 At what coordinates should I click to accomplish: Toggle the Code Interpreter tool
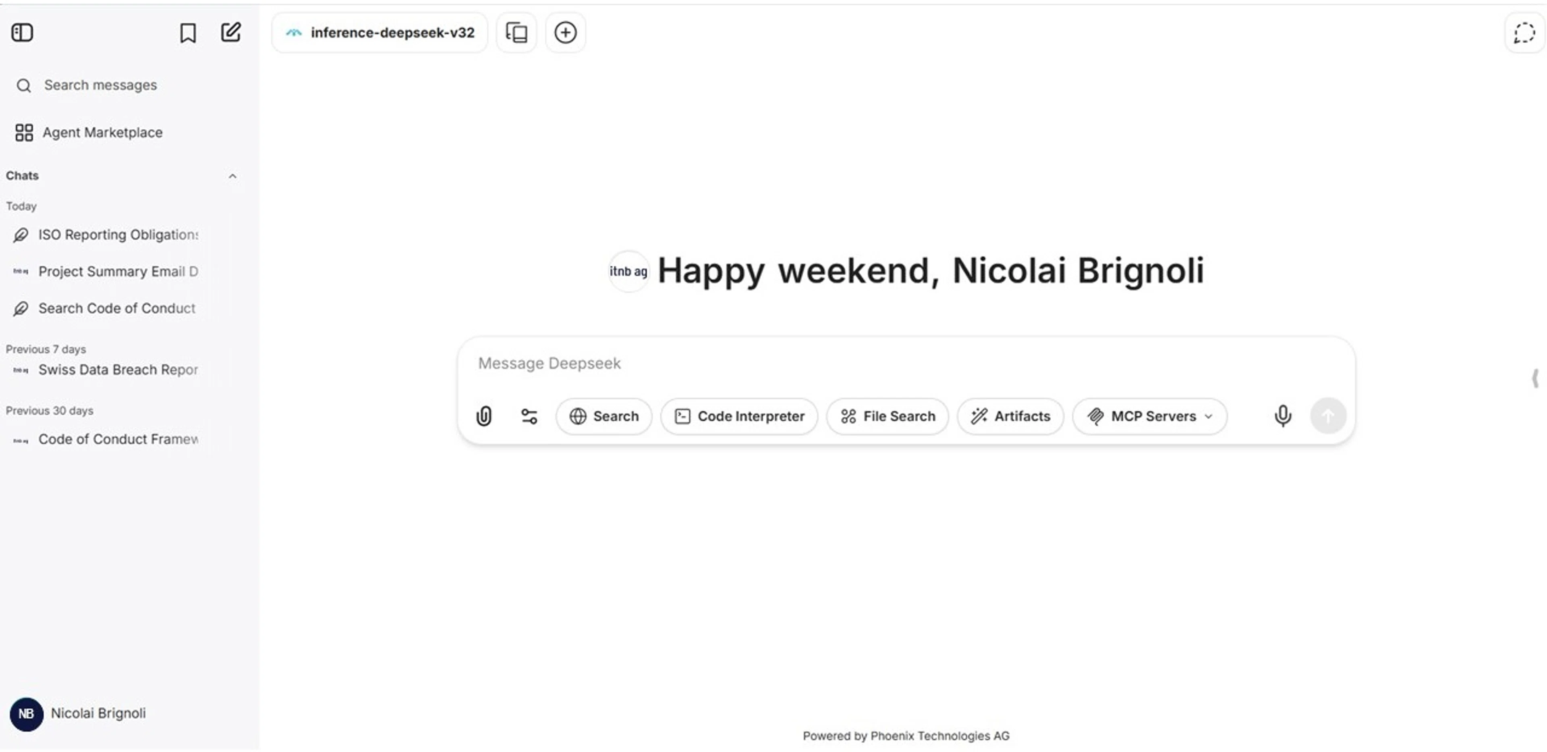tap(739, 416)
